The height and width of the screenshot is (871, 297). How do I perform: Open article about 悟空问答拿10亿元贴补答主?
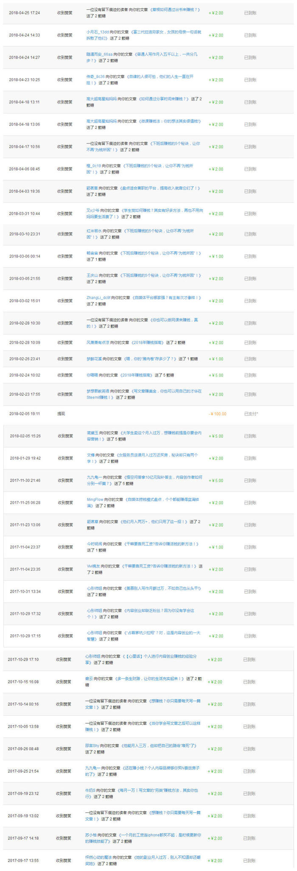(x=144, y=480)
